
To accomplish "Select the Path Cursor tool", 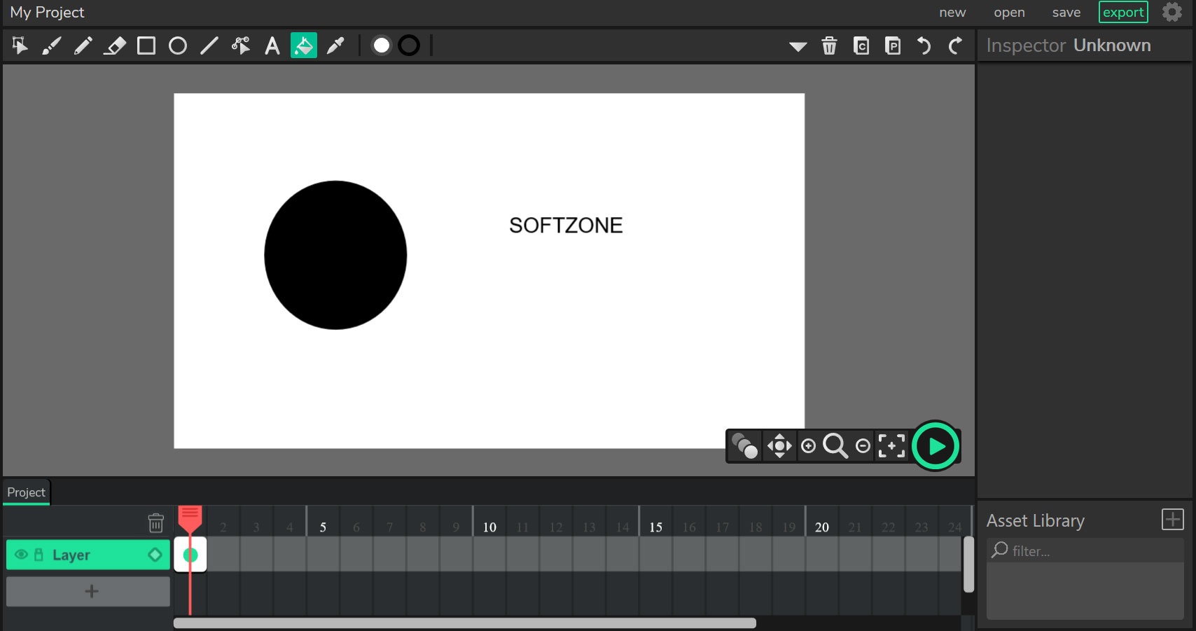I will 241,46.
